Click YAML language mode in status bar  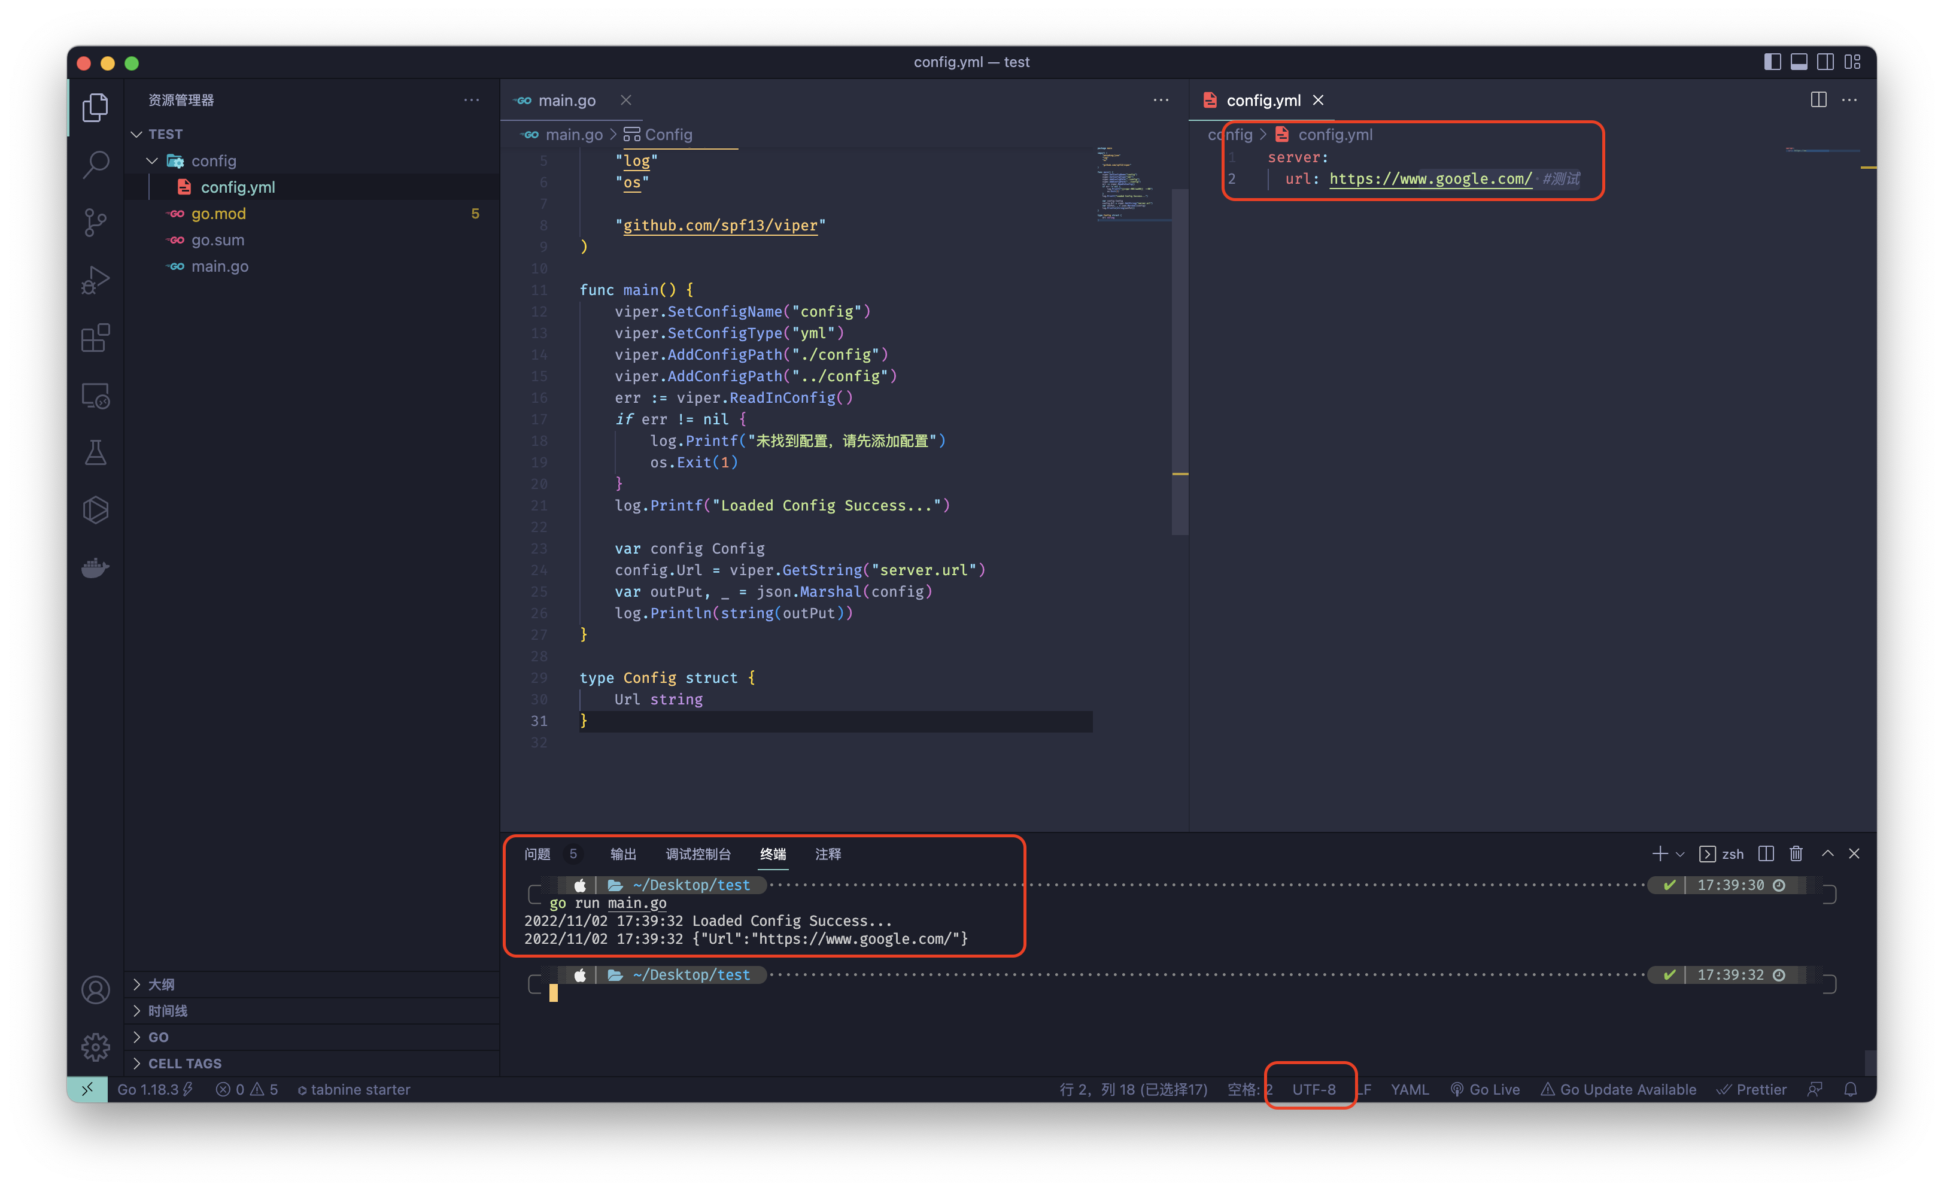[1409, 1089]
